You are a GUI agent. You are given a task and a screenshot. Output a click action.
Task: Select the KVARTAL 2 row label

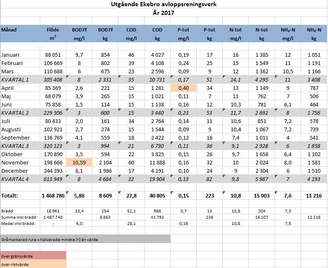point(15,113)
